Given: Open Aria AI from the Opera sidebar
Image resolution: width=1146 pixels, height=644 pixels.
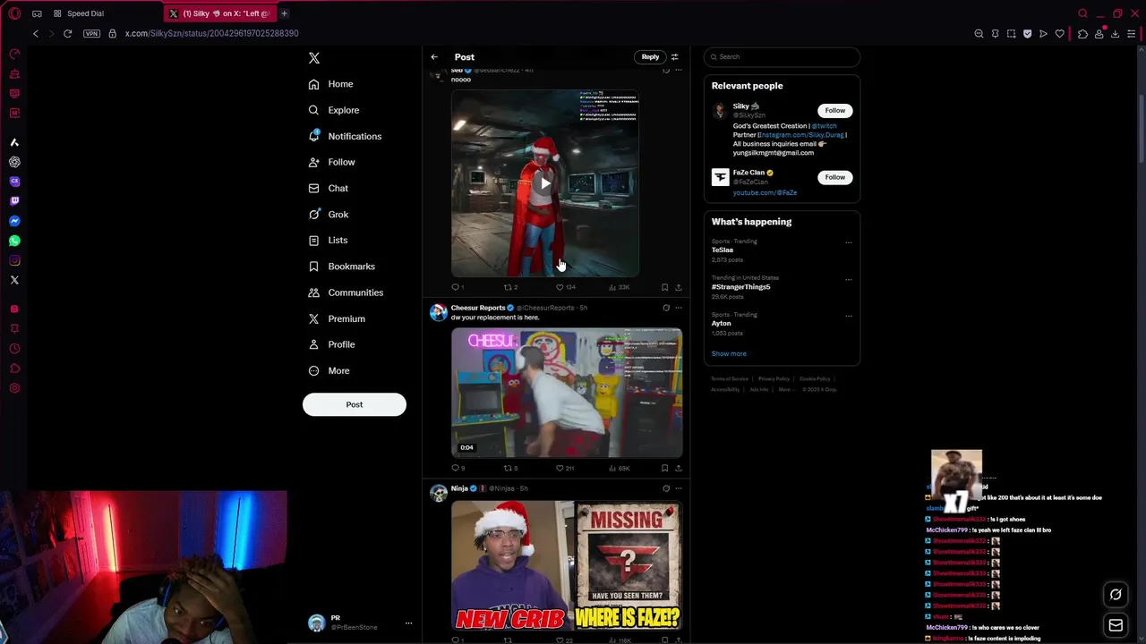Looking at the screenshot, I should click(14, 142).
